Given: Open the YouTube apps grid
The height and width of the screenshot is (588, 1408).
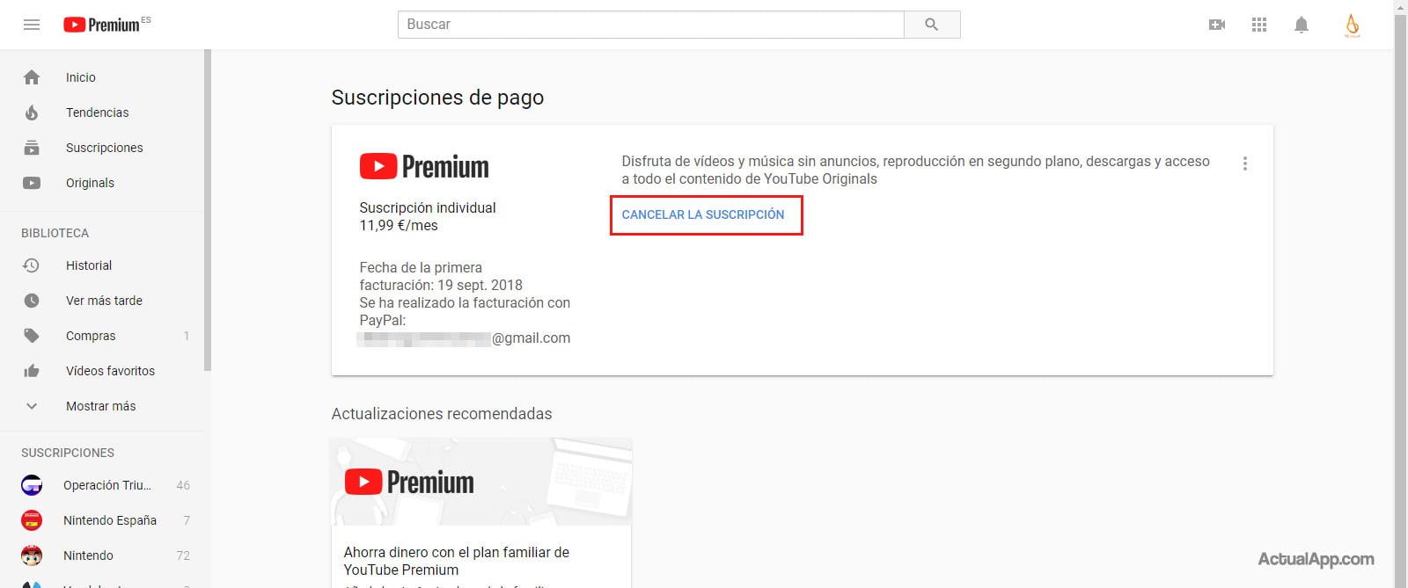Looking at the screenshot, I should pyautogui.click(x=1259, y=25).
